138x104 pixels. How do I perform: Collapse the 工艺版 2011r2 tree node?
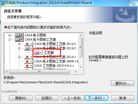pyautogui.click(x=19, y=48)
